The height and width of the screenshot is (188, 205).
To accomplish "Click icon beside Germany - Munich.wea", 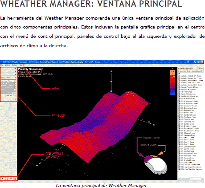I will pyautogui.click(x=179, y=90).
